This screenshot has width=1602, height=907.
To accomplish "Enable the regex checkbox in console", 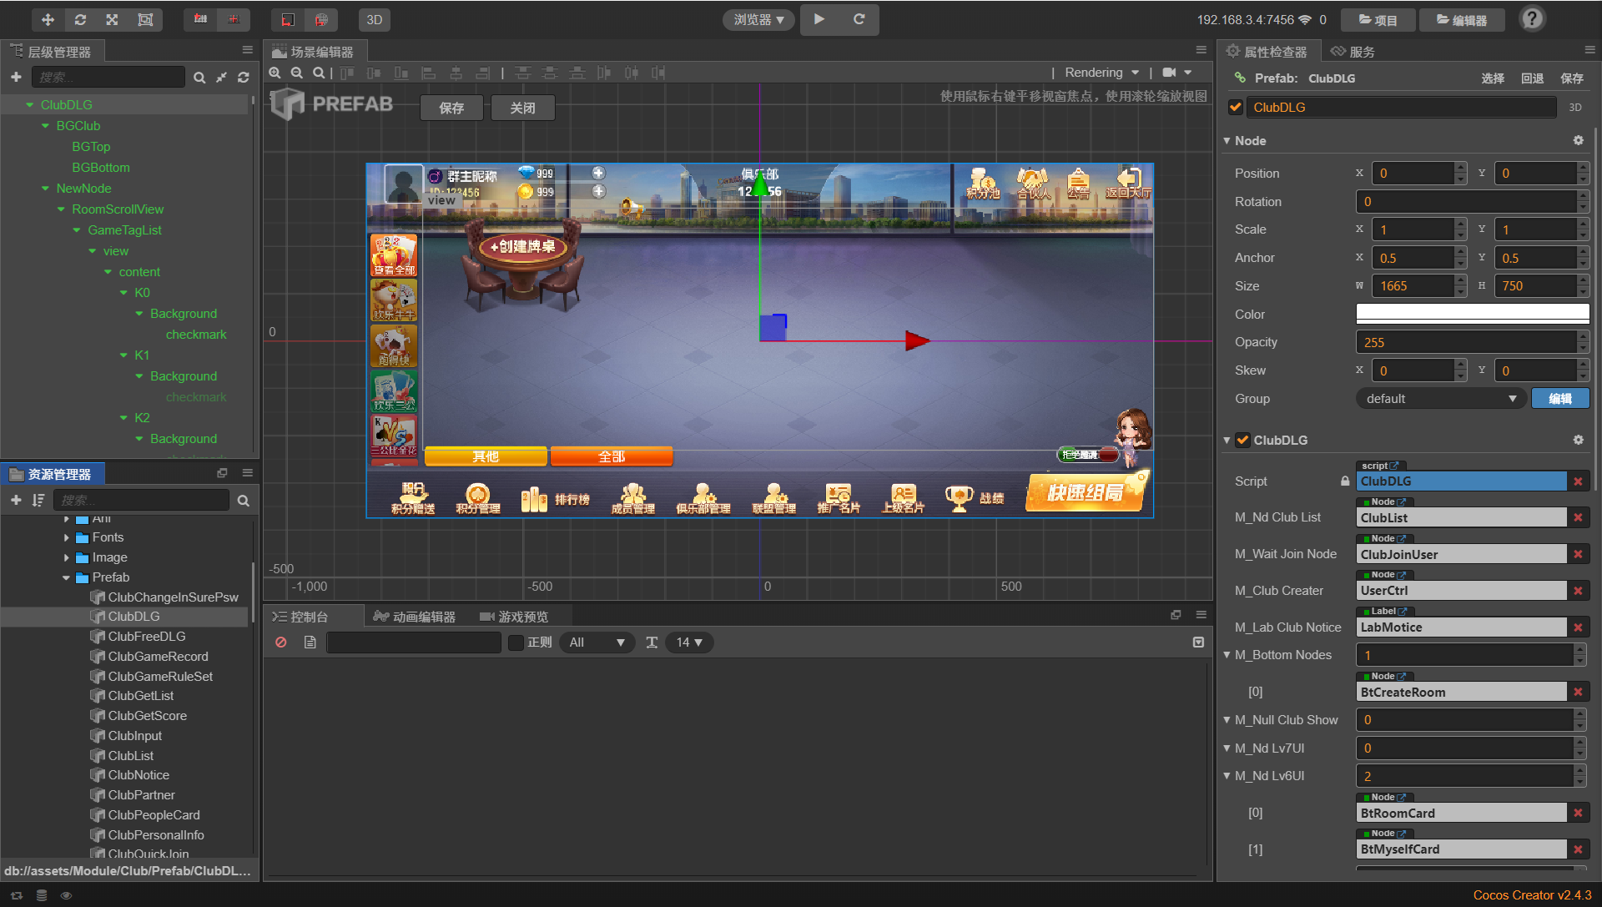I will click(x=516, y=642).
